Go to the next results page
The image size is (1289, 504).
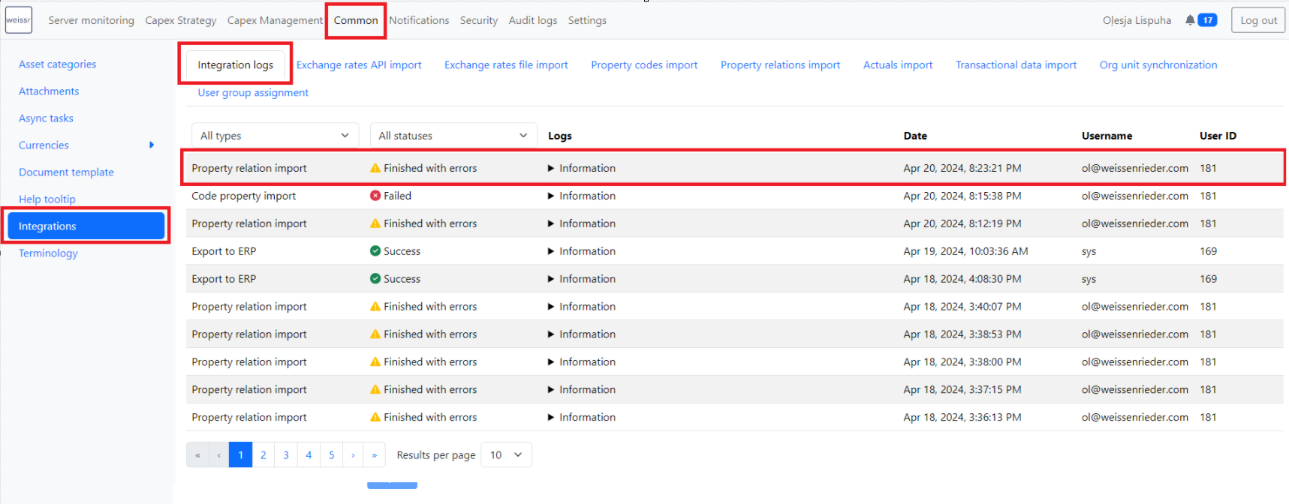coord(353,455)
